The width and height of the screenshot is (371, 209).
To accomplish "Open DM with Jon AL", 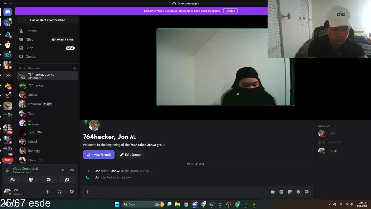I will tap(48, 95).
